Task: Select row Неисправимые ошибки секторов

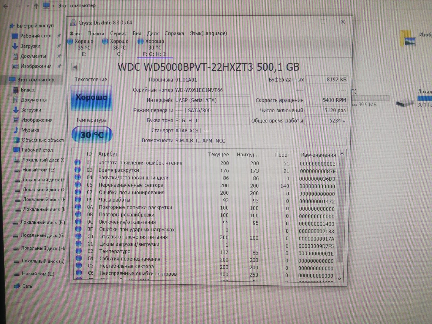Action: pyautogui.click(x=205, y=274)
